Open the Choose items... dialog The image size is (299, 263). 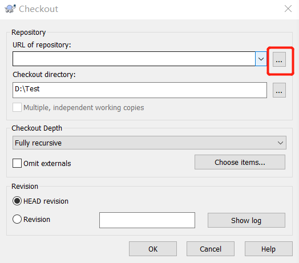[x=240, y=162]
